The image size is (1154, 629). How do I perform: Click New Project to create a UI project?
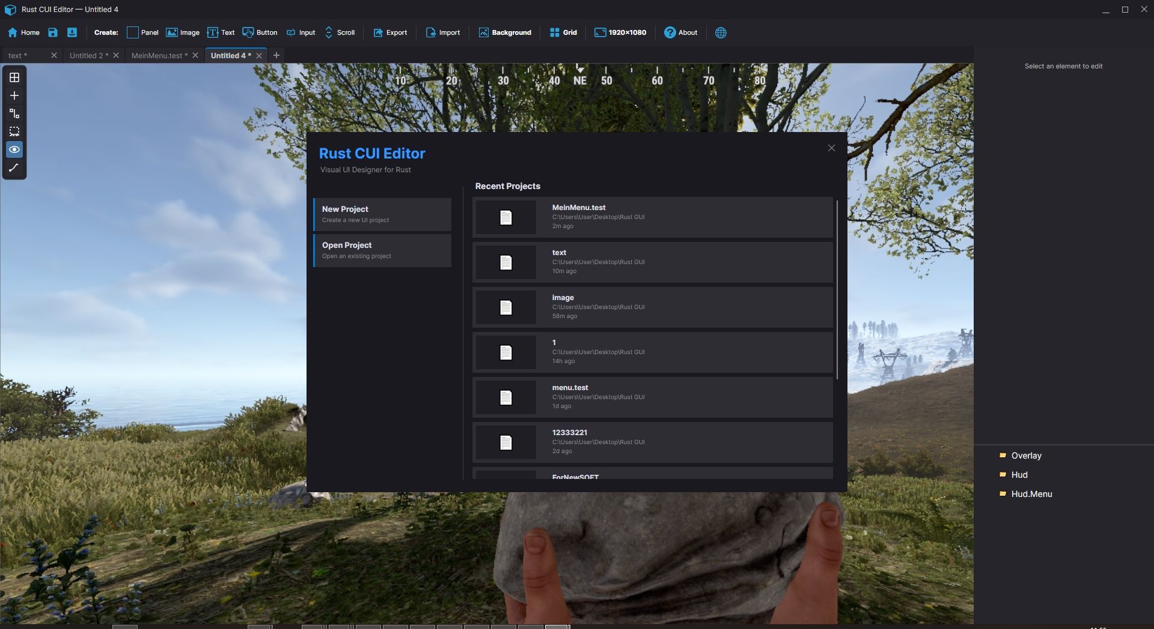pyautogui.click(x=382, y=214)
